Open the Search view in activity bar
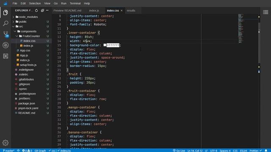This screenshot has height=152, width=271. [x=6, y=23]
